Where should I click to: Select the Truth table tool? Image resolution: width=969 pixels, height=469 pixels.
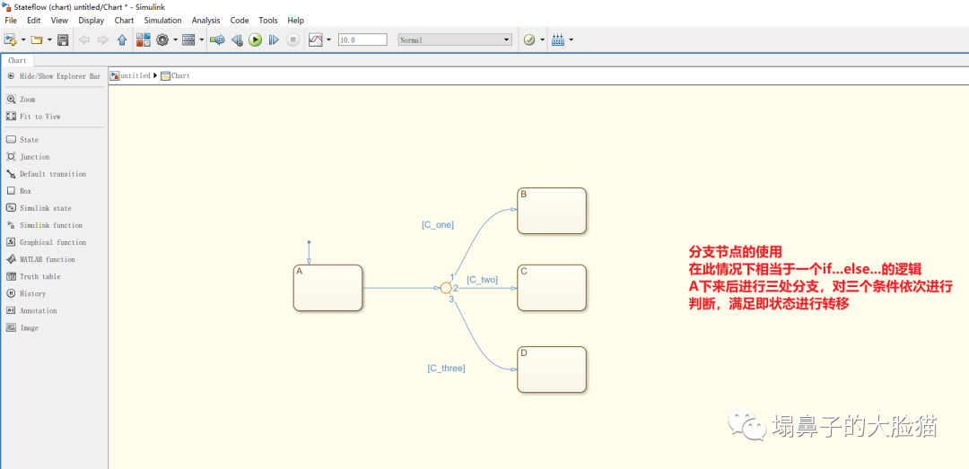point(33,277)
